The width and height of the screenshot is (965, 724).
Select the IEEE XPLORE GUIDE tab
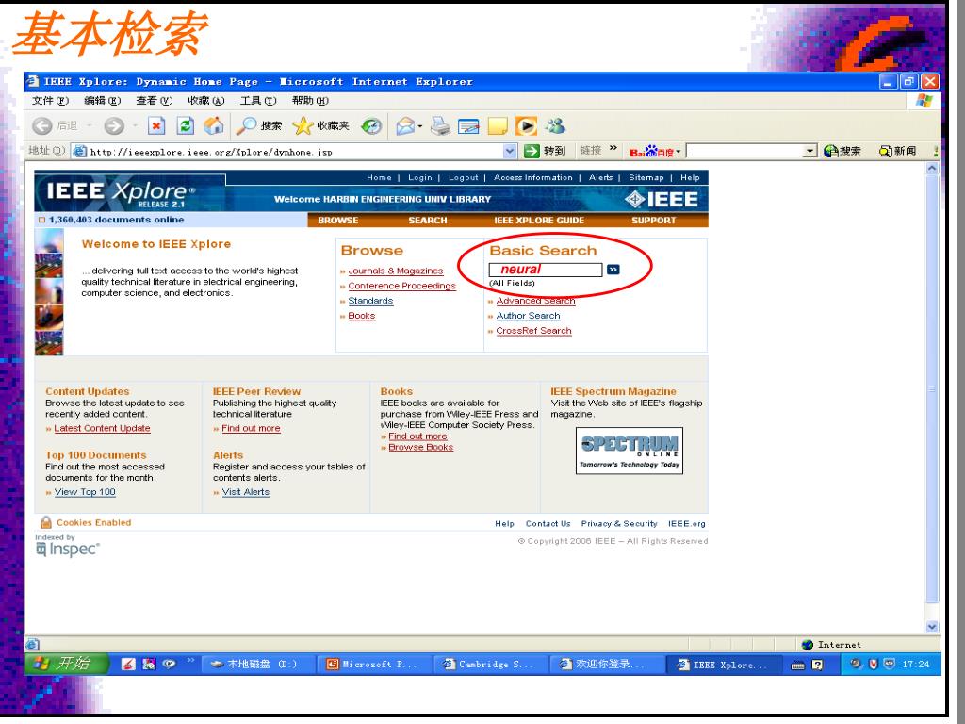(x=539, y=221)
